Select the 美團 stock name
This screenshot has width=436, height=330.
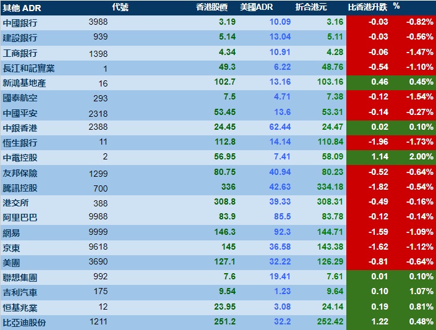point(11,263)
